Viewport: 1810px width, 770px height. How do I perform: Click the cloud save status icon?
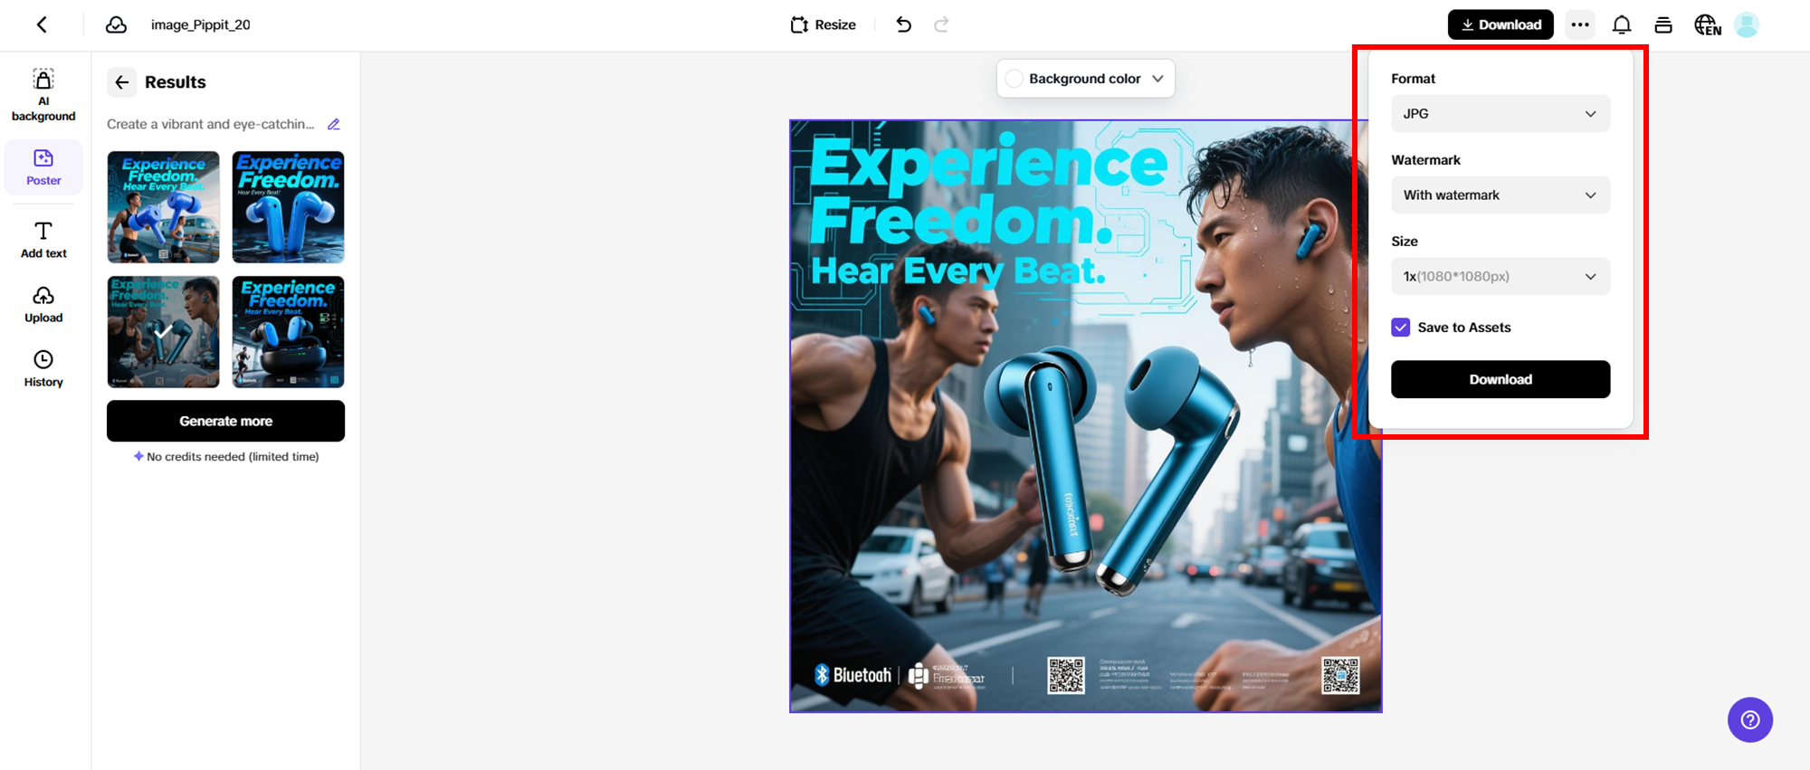click(116, 24)
